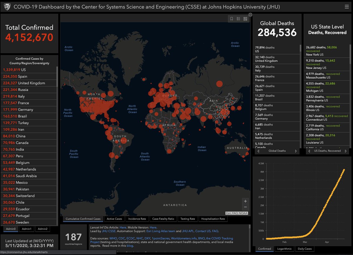Switch to Testing Rate map tab

pos(188,219)
